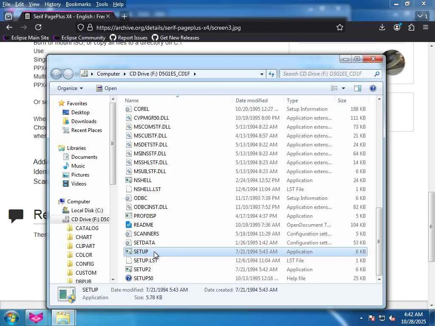
Task: Open the Tools menu
Action: 102,4
